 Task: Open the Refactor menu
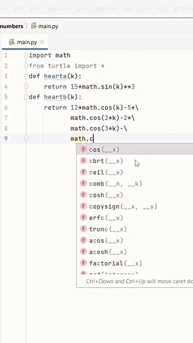click(106, 9)
